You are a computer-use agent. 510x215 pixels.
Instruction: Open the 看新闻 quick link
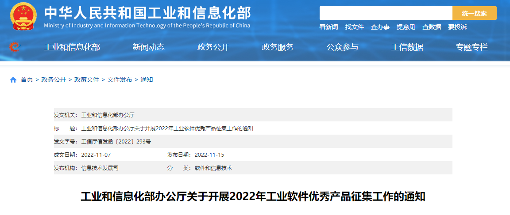tap(328, 27)
